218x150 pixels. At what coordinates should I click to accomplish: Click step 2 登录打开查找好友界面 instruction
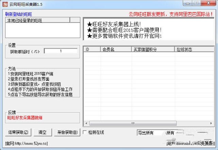coord(29,79)
